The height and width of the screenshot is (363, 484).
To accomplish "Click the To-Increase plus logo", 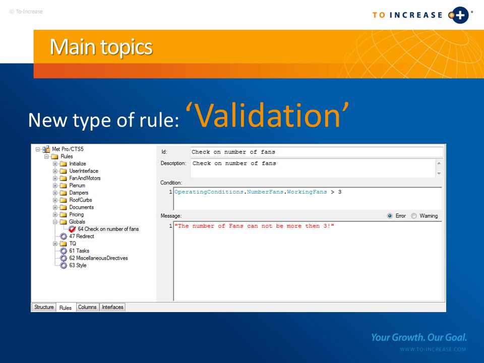I will click(x=459, y=15).
